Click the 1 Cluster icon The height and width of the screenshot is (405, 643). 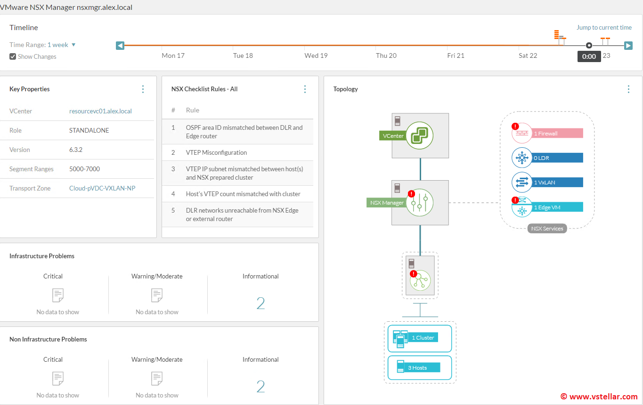click(399, 338)
